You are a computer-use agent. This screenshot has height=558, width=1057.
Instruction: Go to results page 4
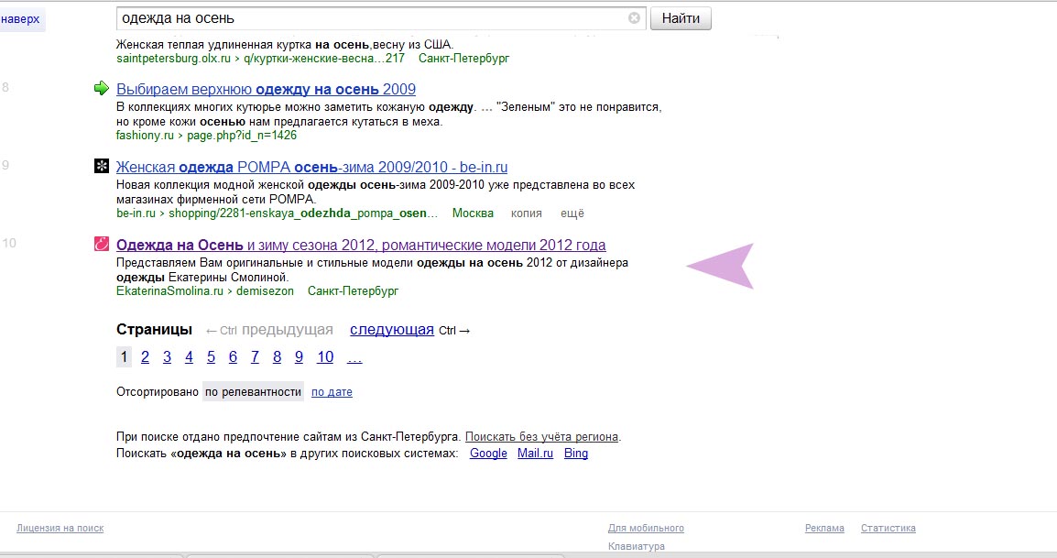click(189, 357)
